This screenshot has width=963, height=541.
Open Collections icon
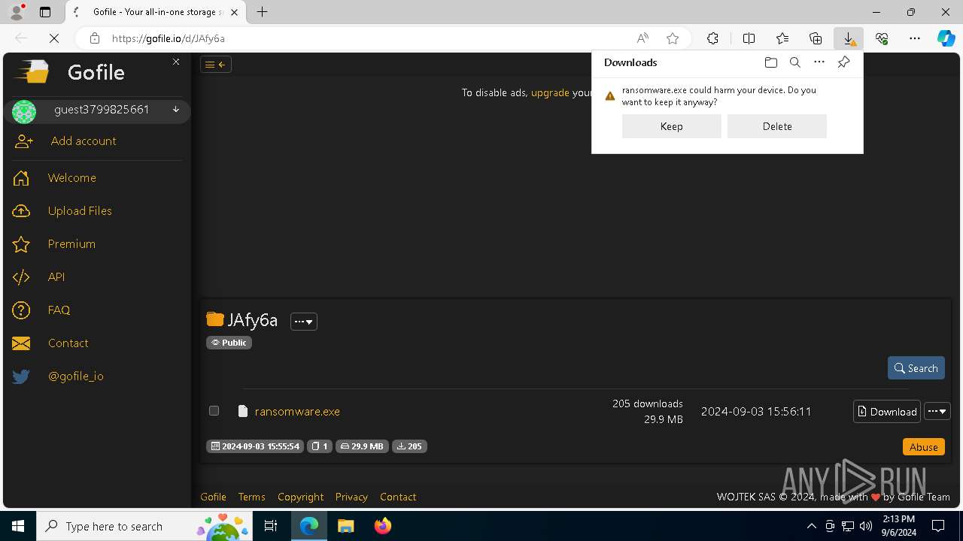816,38
